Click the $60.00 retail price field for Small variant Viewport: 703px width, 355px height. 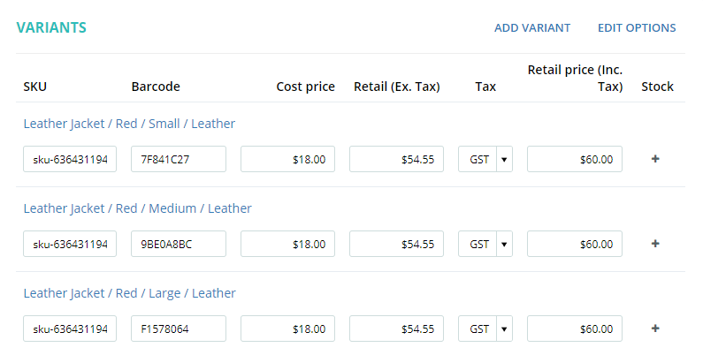[x=575, y=159]
